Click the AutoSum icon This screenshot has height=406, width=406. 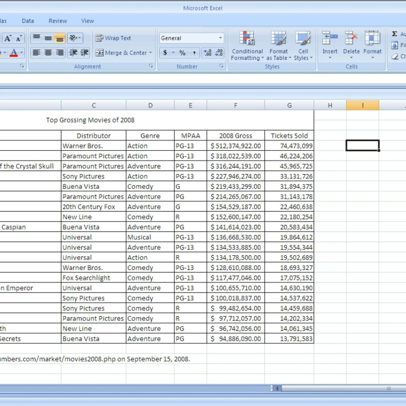tap(395, 34)
